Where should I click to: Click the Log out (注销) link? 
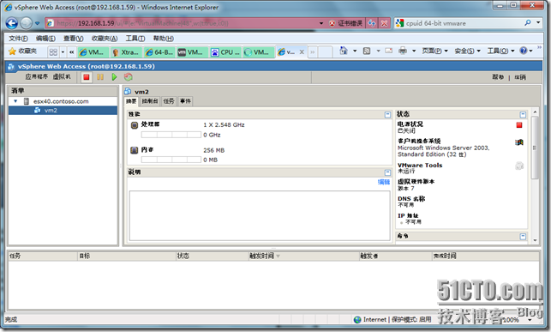pyautogui.click(x=520, y=77)
